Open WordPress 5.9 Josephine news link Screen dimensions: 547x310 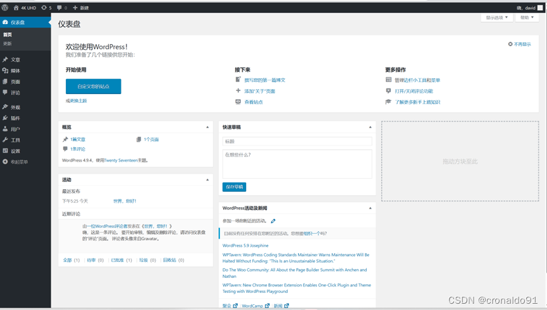(x=245, y=246)
